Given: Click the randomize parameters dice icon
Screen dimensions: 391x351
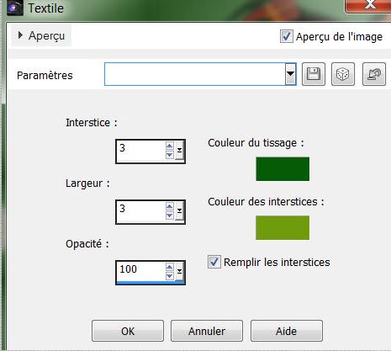Looking at the screenshot, I should pyautogui.click(x=343, y=74).
